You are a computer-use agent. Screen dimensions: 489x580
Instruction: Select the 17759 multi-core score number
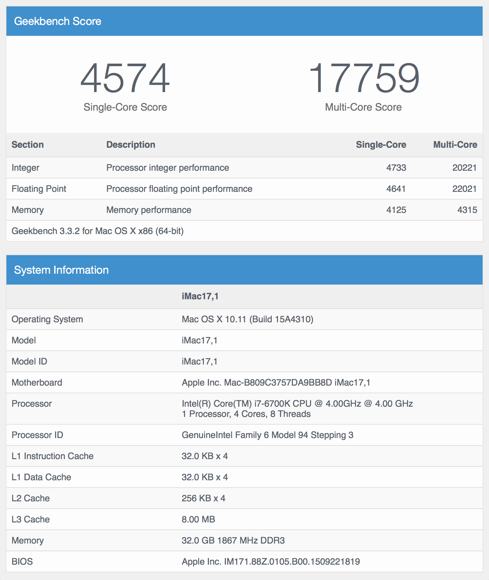pos(364,78)
